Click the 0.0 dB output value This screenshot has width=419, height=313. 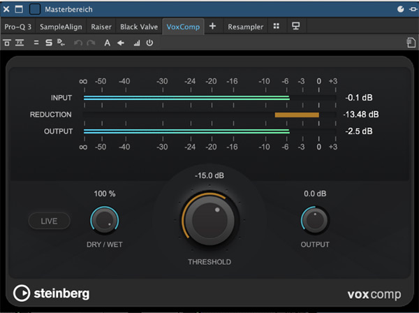point(315,194)
